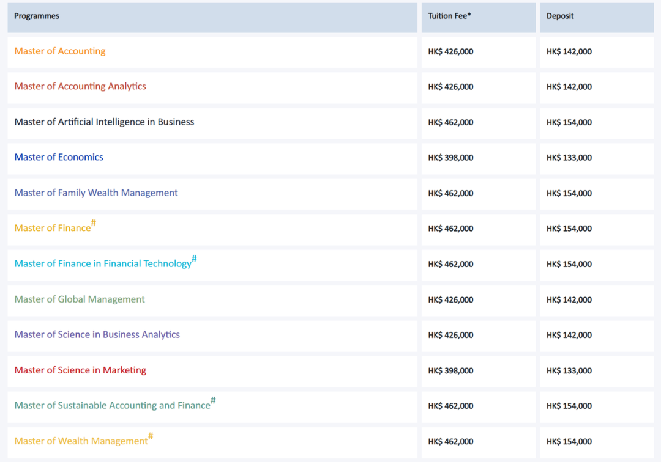Open Master of Sustainable Accounting and Finance
Viewport: 661px width, 462px height.
coord(112,406)
